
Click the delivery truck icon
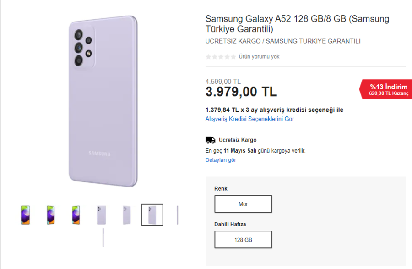click(x=210, y=140)
